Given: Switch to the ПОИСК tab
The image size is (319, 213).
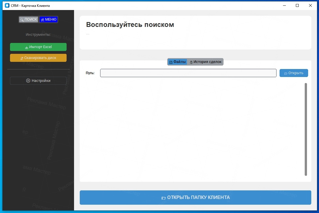Looking at the screenshot, I should [29, 19].
